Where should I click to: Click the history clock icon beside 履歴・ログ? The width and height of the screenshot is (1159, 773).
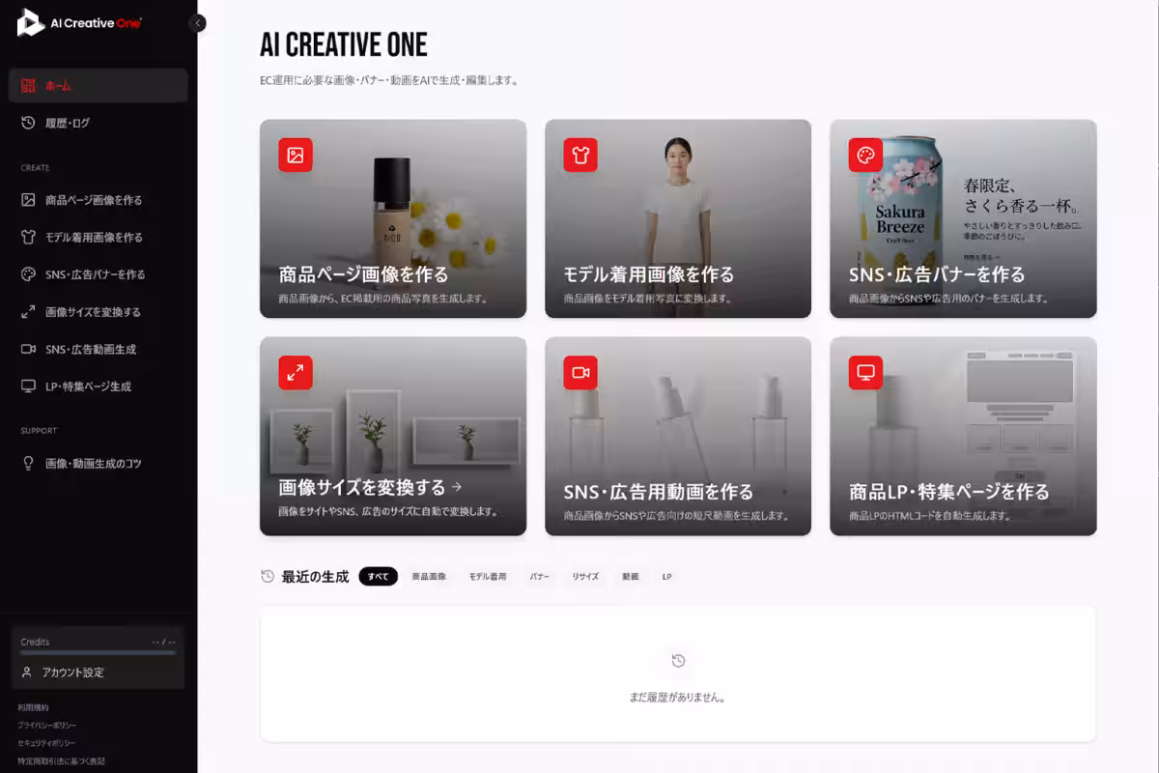point(28,123)
